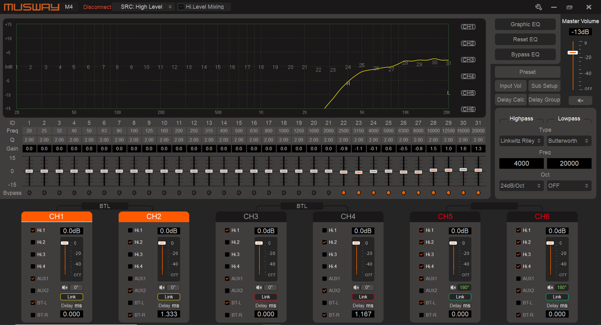The height and width of the screenshot is (325, 601).
Task: Toggle Hi.1 checkbox in CH1
Action: click(33, 230)
